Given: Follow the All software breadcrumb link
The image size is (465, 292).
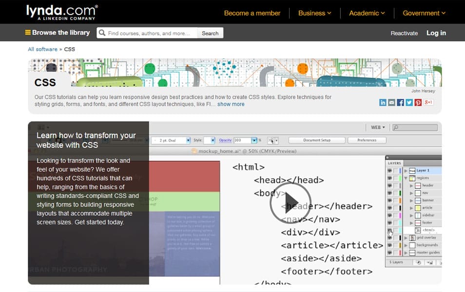Looking at the screenshot, I should (42, 49).
